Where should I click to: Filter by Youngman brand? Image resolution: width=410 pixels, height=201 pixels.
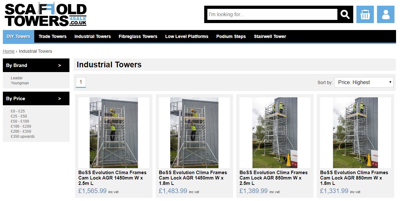click(20, 83)
